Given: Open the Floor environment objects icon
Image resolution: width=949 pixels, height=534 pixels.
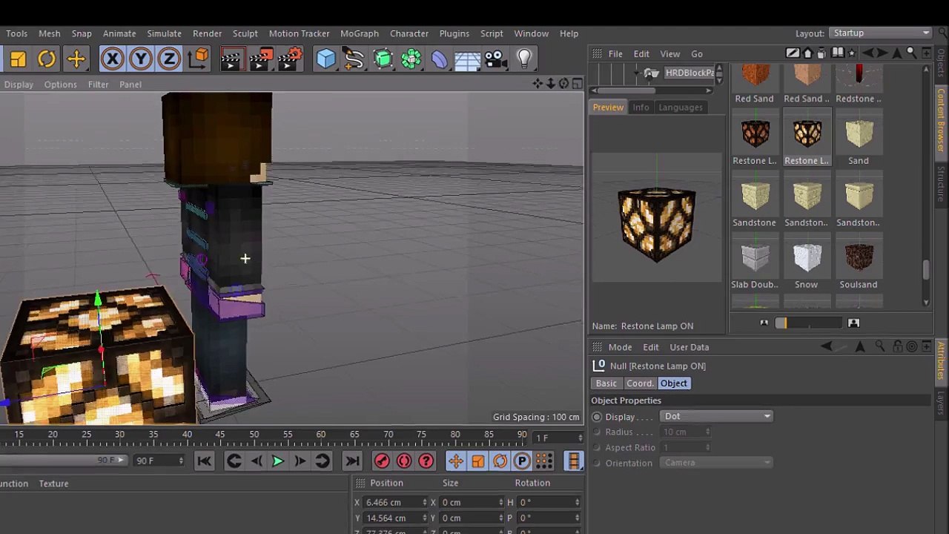Looking at the screenshot, I should pos(468,59).
